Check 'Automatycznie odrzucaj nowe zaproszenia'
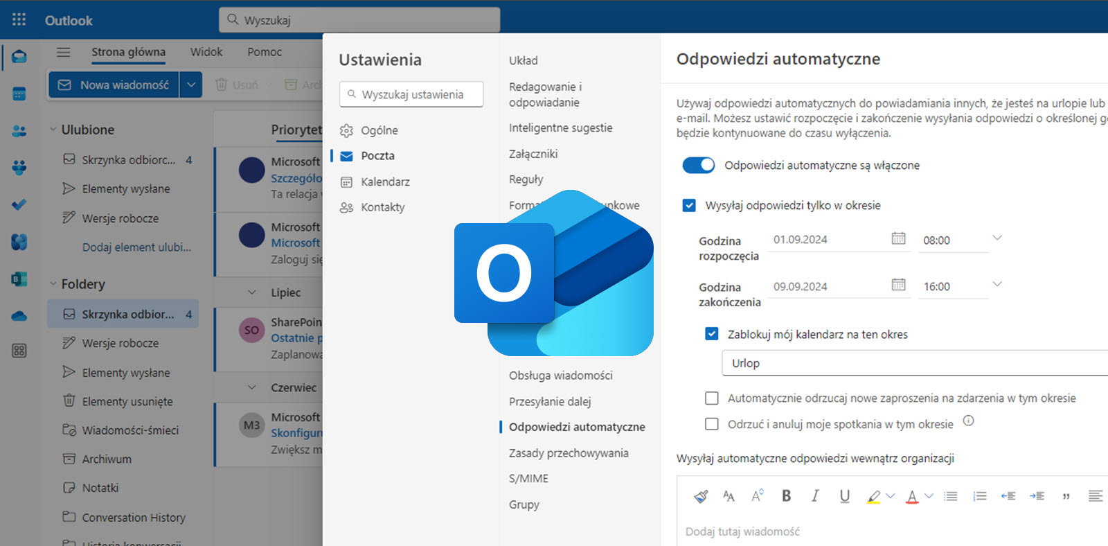 tap(711, 398)
